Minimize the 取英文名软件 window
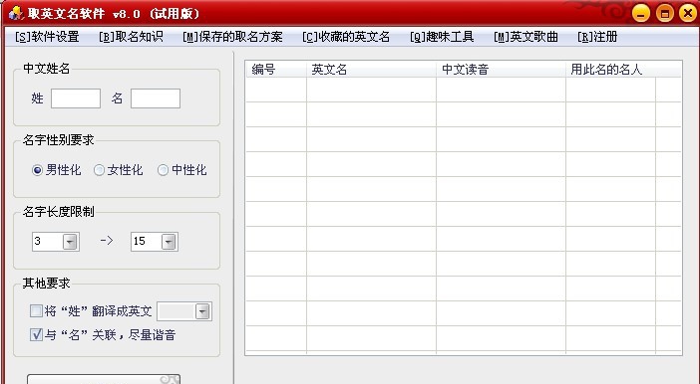700x384 pixels. point(641,13)
